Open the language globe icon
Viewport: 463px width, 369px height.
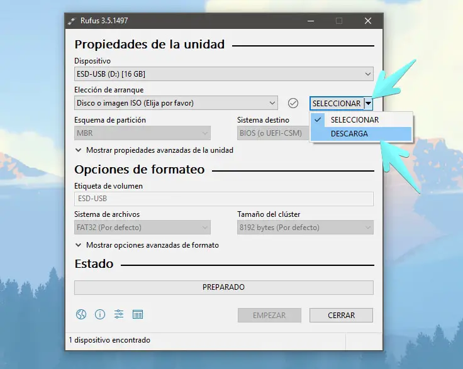(x=81, y=314)
